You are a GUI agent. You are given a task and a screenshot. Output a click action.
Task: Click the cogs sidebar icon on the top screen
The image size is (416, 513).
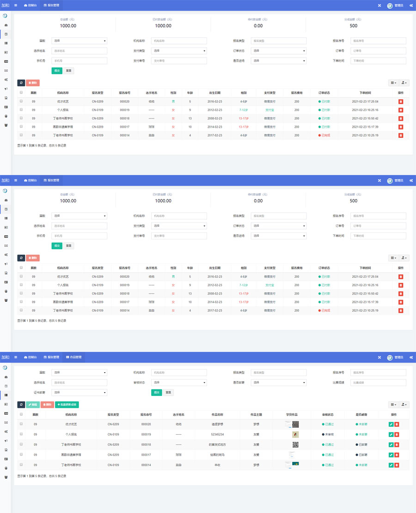pyautogui.click(x=6, y=80)
